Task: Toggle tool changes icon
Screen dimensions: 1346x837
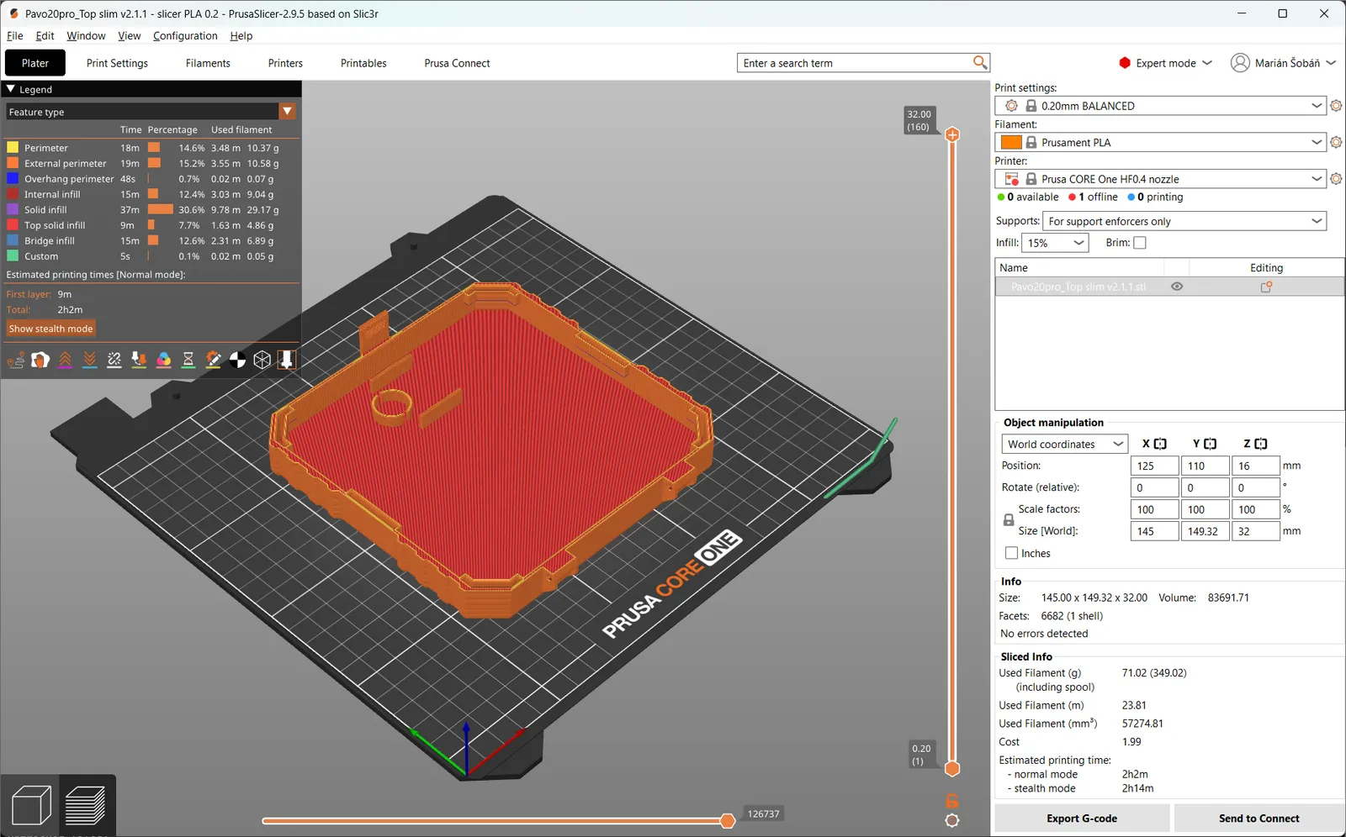Action: point(139,361)
